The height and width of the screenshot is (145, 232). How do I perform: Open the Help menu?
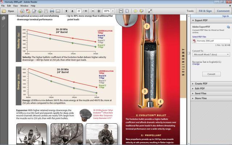pos(33,6)
